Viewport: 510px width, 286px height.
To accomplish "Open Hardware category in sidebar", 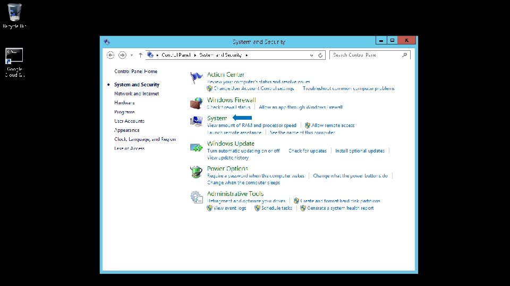I will click(x=124, y=102).
